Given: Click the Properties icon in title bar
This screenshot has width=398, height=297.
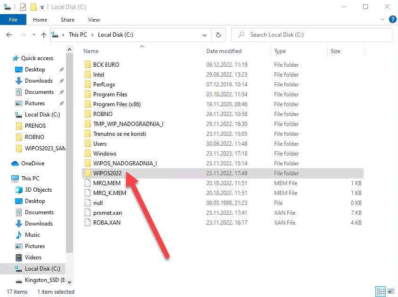Looking at the screenshot, I should [x=23, y=7].
